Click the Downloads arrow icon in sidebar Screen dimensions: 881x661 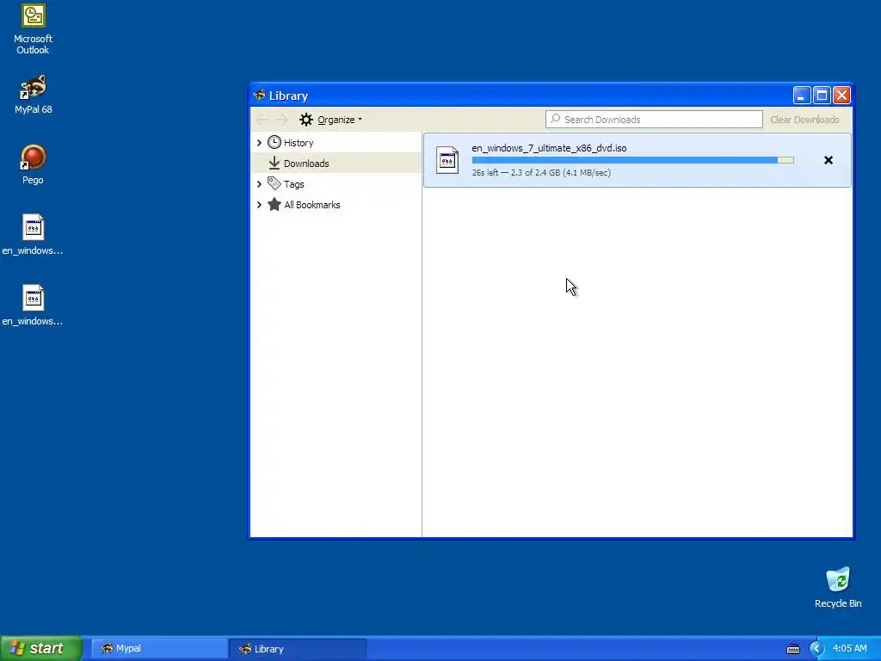274,163
